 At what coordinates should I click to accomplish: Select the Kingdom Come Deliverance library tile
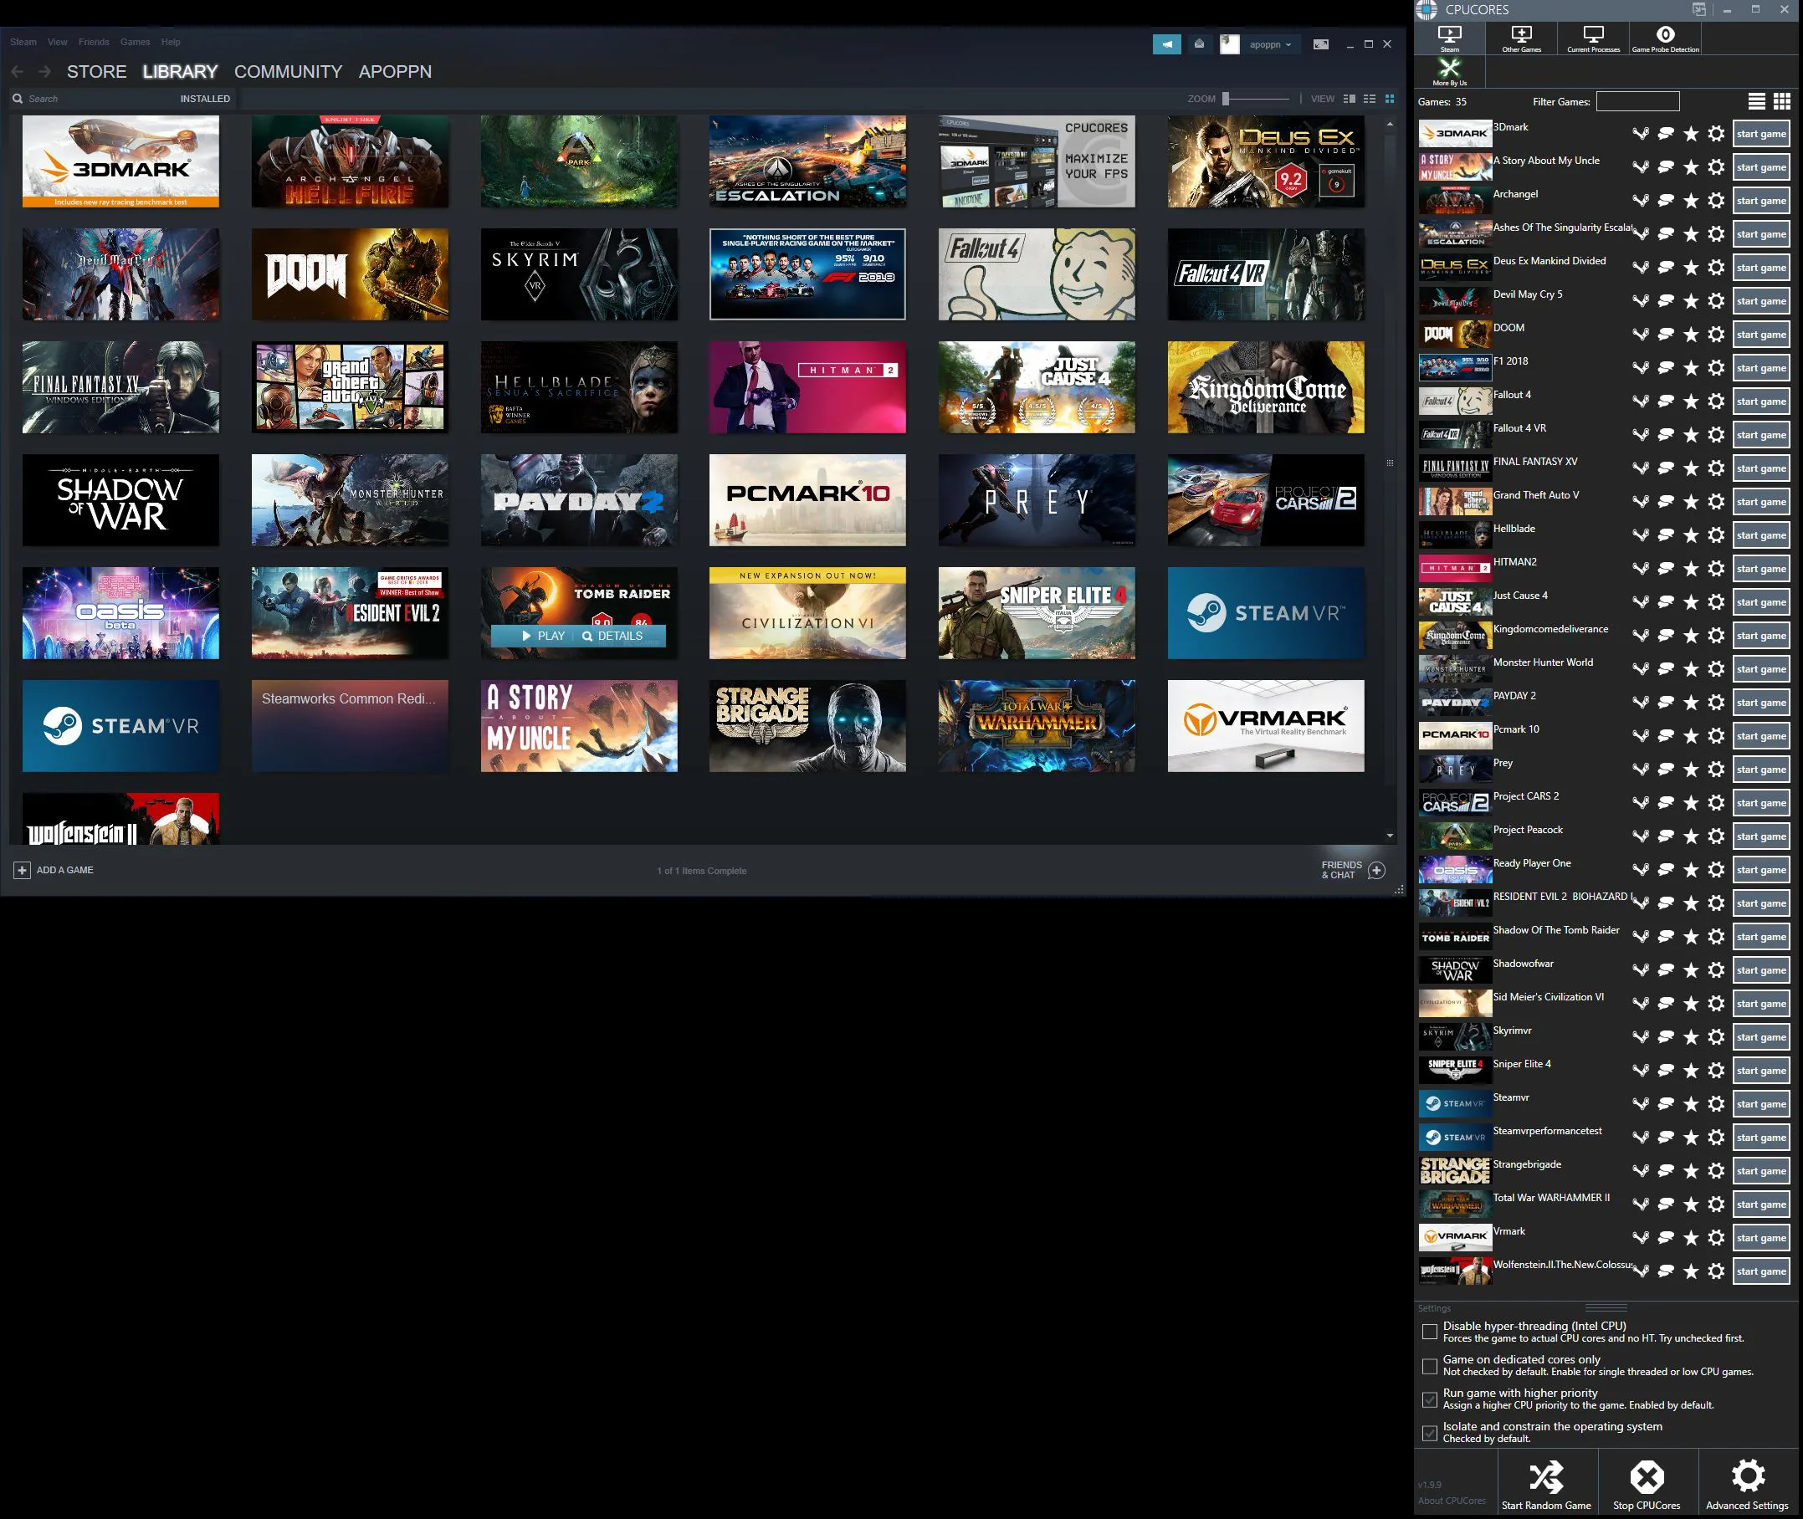[x=1266, y=387]
